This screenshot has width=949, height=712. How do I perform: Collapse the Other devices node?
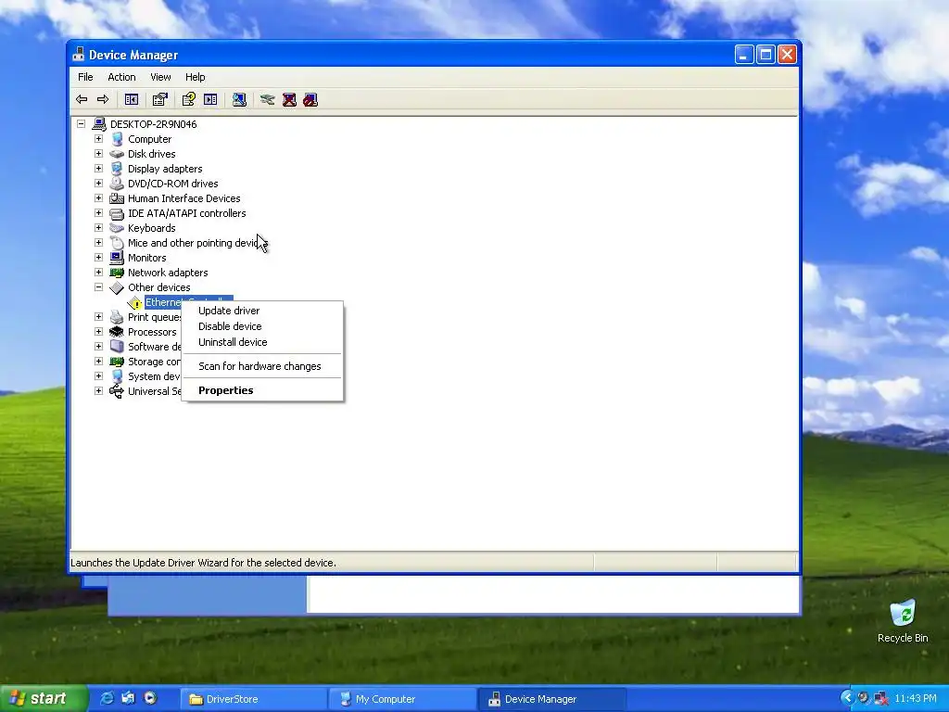click(98, 287)
